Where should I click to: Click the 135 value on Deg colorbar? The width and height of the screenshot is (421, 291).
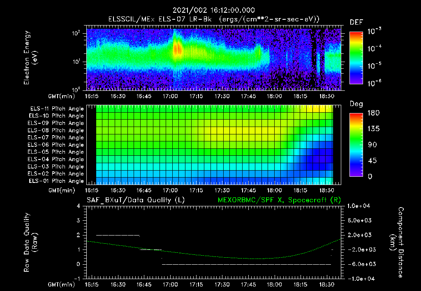coord(373,129)
